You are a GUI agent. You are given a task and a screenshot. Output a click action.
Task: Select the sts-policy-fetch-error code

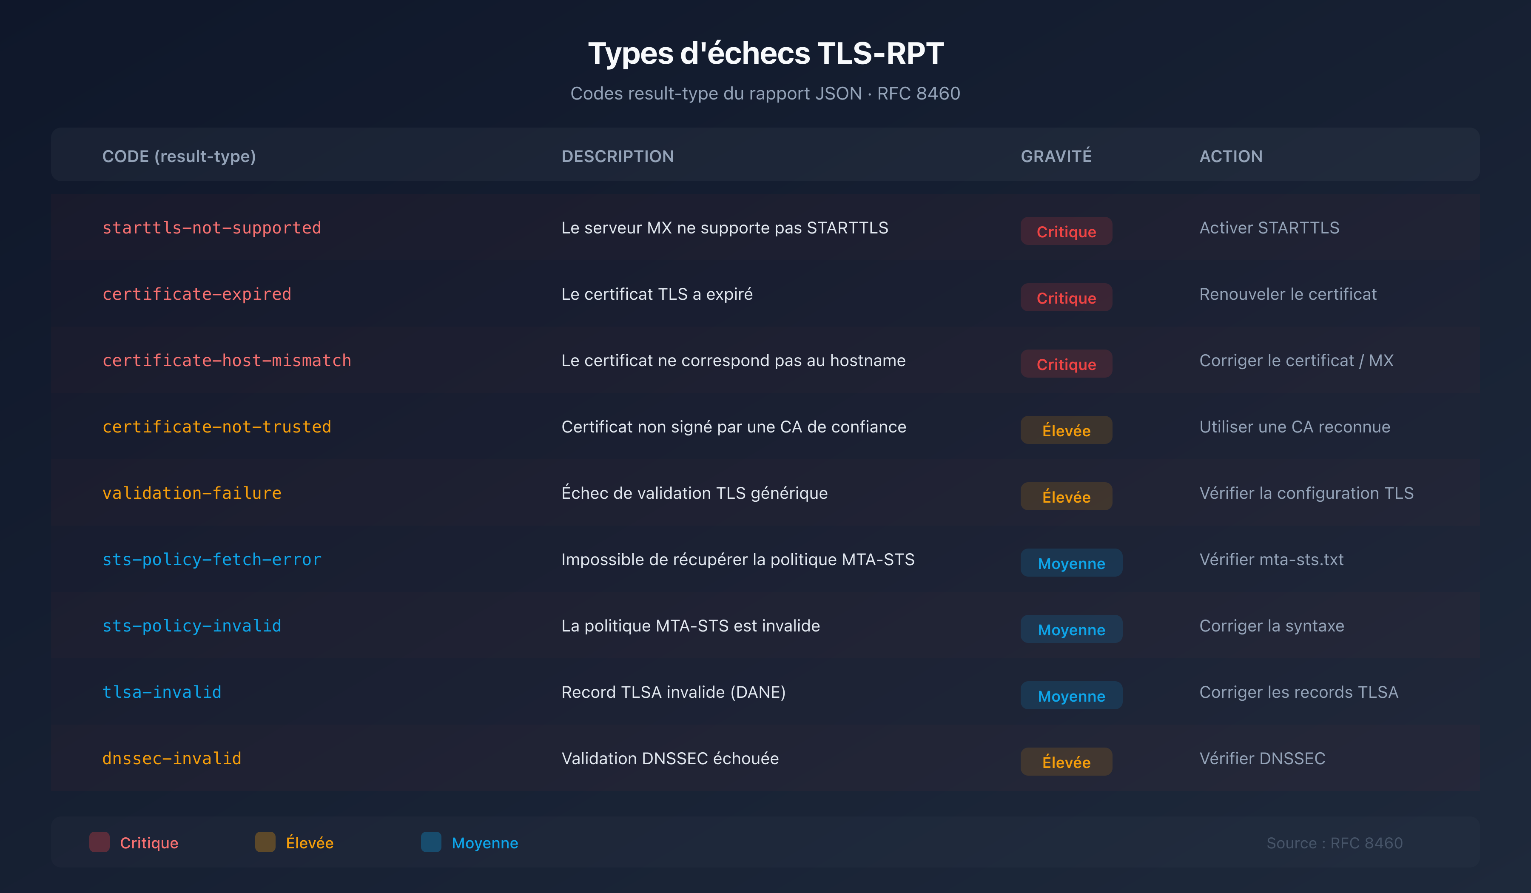[x=211, y=560]
